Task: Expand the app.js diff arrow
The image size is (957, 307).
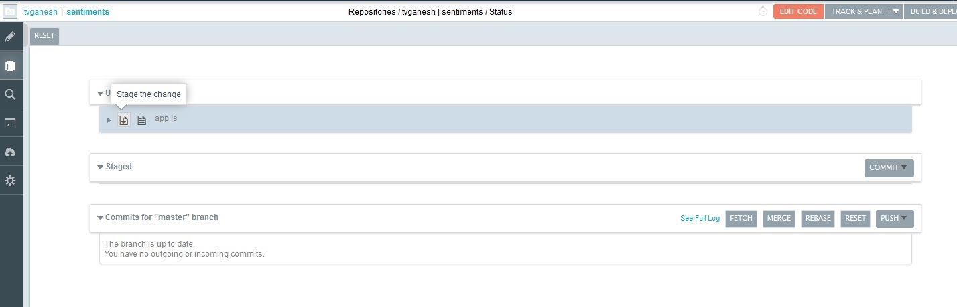Action: click(x=109, y=120)
